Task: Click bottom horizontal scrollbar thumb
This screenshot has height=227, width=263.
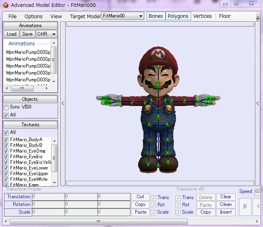Action: (99, 221)
